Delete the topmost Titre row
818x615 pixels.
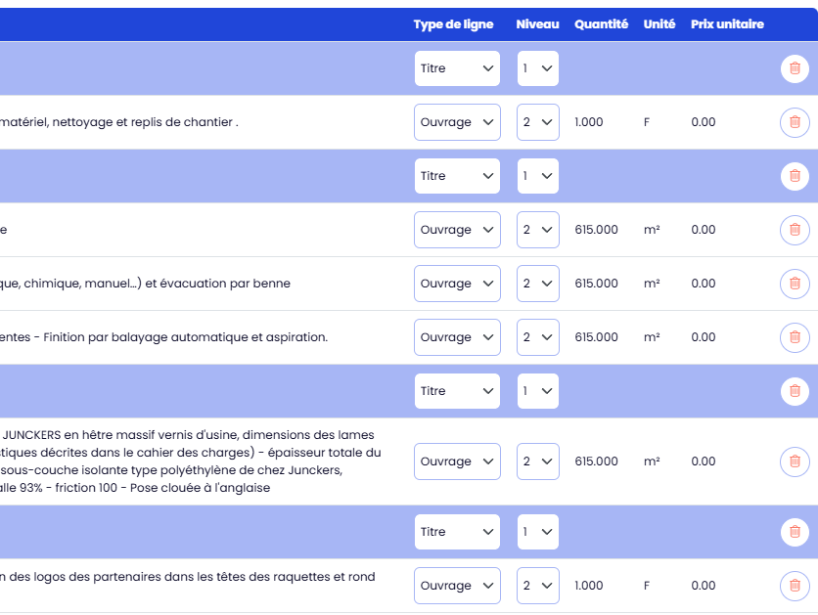[x=794, y=68]
